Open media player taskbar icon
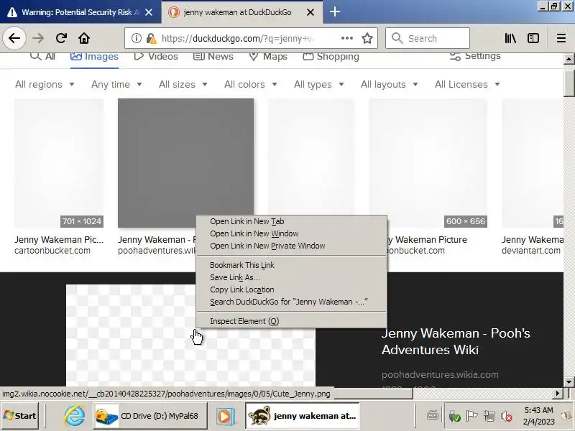Screen dimensions: 575x431 (225, 416)
